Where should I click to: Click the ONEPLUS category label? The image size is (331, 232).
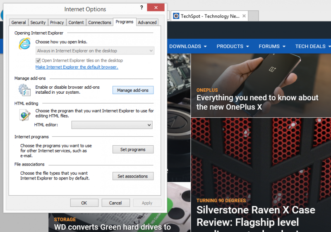point(207,90)
